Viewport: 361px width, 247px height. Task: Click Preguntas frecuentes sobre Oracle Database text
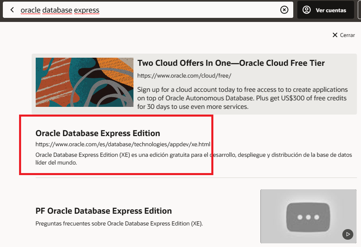pyautogui.click(x=119, y=223)
